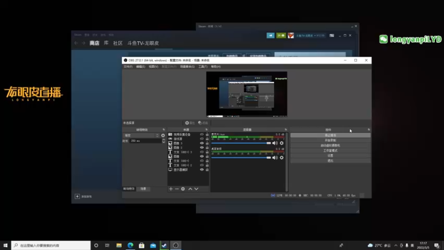The height and width of the screenshot is (250, 444).
Task: Move selected source down with arrow
Action: pyautogui.click(x=196, y=189)
